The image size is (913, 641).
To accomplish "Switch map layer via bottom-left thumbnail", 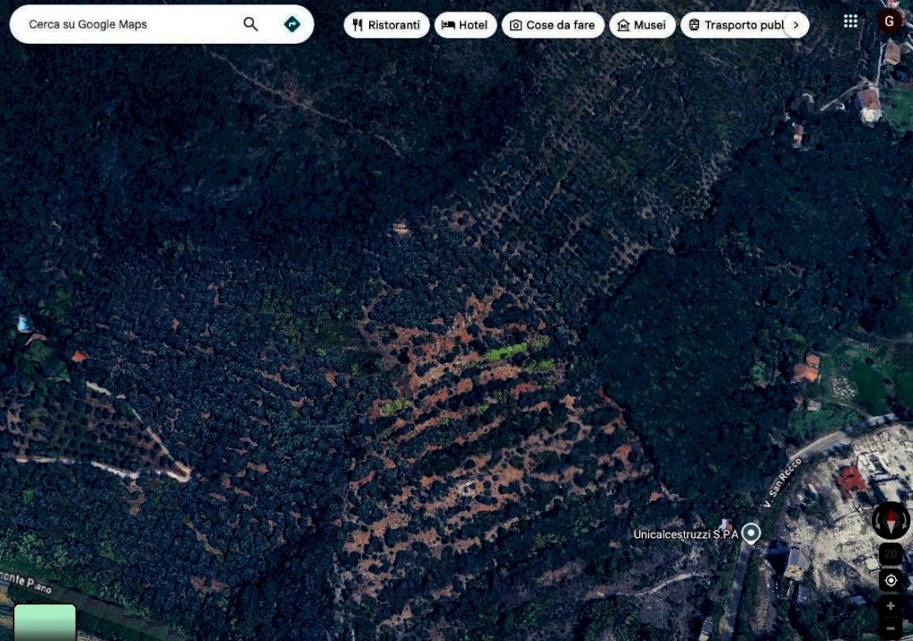I will click(45, 622).
